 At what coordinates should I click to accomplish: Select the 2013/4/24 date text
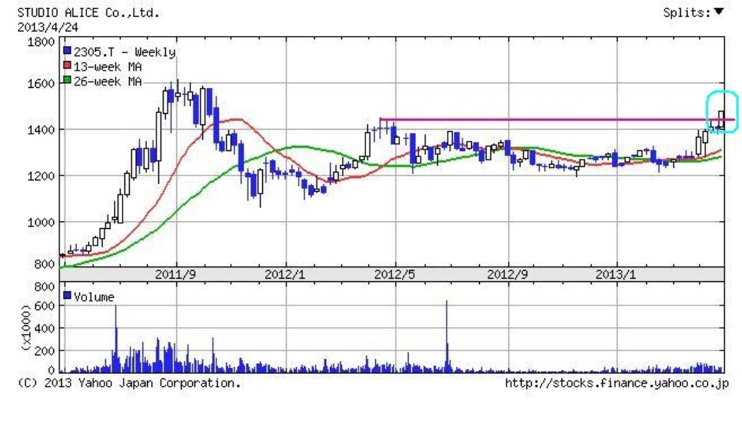(x=48, y=27)
